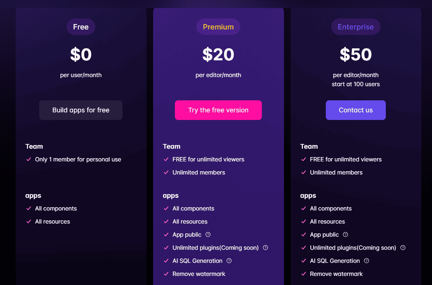Click the Build apps for free button

[x=81, y=110]
